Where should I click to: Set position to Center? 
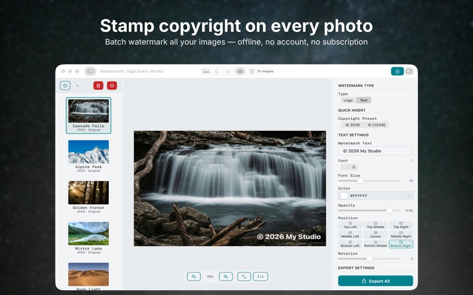[375, 234]
